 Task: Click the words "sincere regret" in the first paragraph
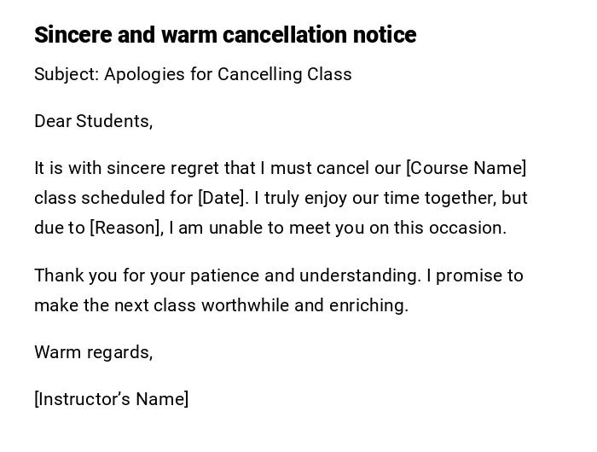[x=163, y=168]
